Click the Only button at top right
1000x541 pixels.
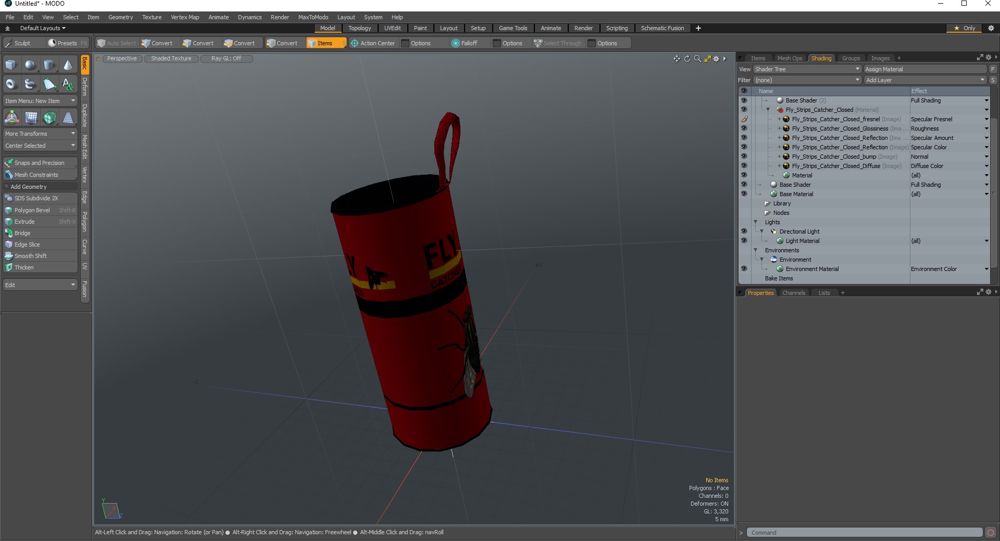pyautogui.click(x=965, y=28)
